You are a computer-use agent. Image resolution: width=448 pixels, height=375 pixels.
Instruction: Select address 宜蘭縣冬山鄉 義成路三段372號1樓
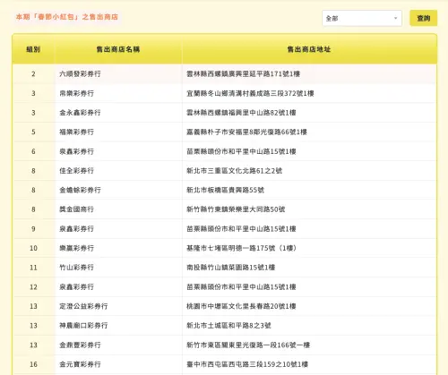pyautogui.click(x=250, y=93)
